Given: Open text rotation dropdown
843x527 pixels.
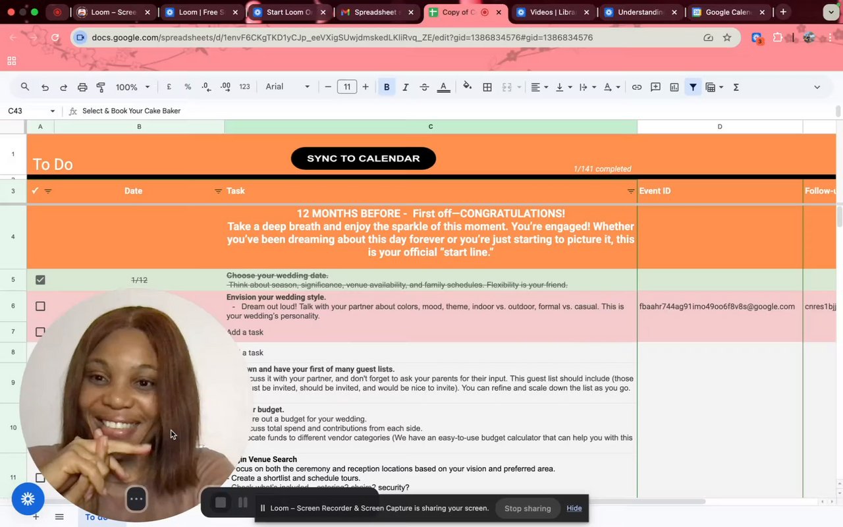Looking at the screenshot, I should [x=611, y=87].
